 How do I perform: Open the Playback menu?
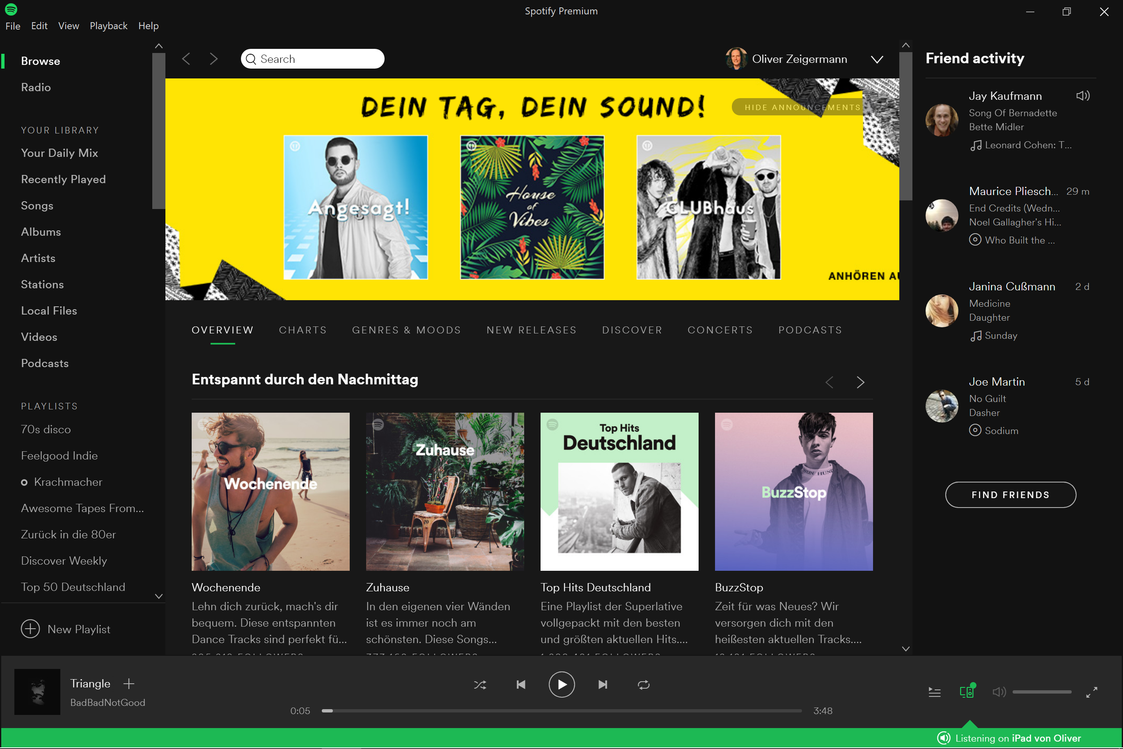click(108, 26)
